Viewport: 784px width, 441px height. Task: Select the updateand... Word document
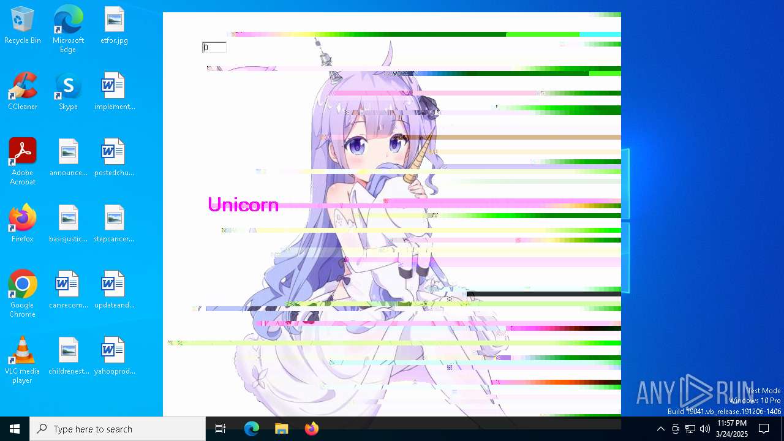(x=114, y=290)
